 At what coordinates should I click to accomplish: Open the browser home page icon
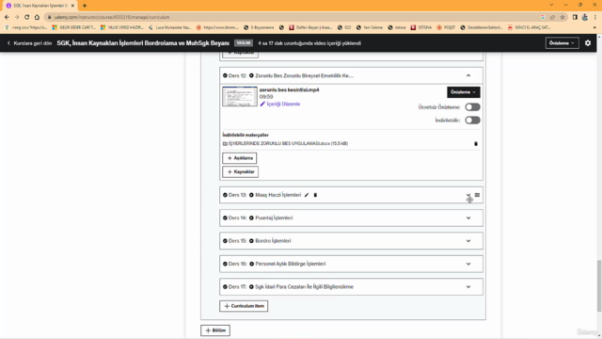[x=37, y=17]
